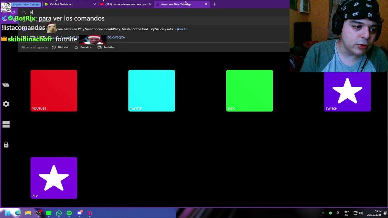Image resolution: width=388 pixels, height=218 pixels.
Task: Open Spotify from the taskbar
Action: pos(69,213)
